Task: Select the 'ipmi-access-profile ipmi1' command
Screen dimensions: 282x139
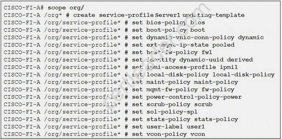Action: coord(192,67)
